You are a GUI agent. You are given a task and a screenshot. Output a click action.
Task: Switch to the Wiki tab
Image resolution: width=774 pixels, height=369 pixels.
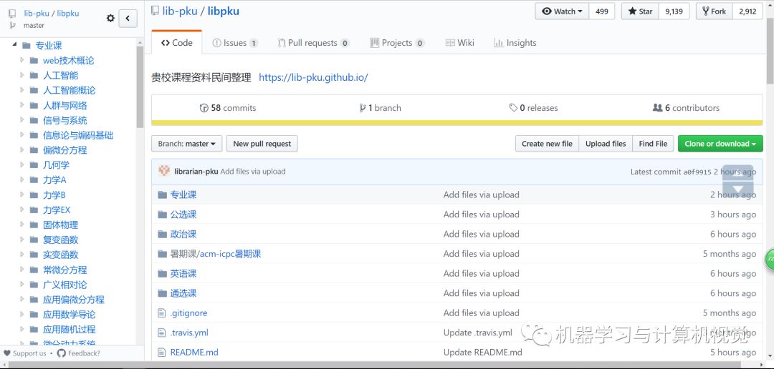tap(459, 43)
